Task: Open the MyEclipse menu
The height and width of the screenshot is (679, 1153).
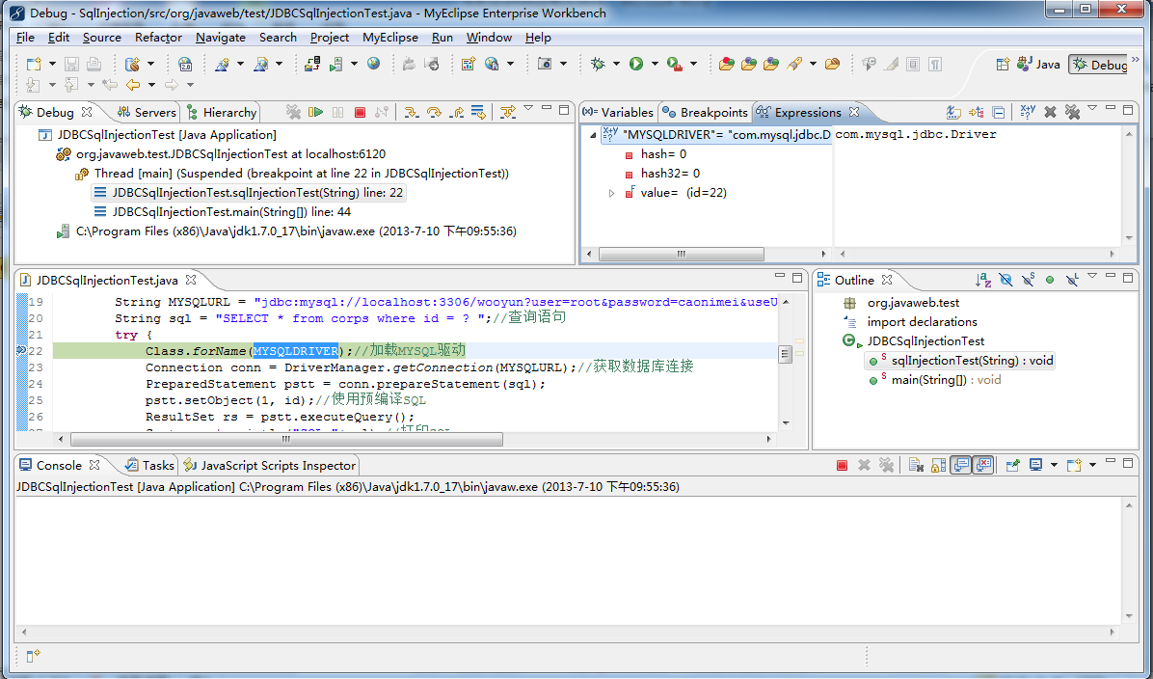Action: pyautogui.click(x=389, y=37)
